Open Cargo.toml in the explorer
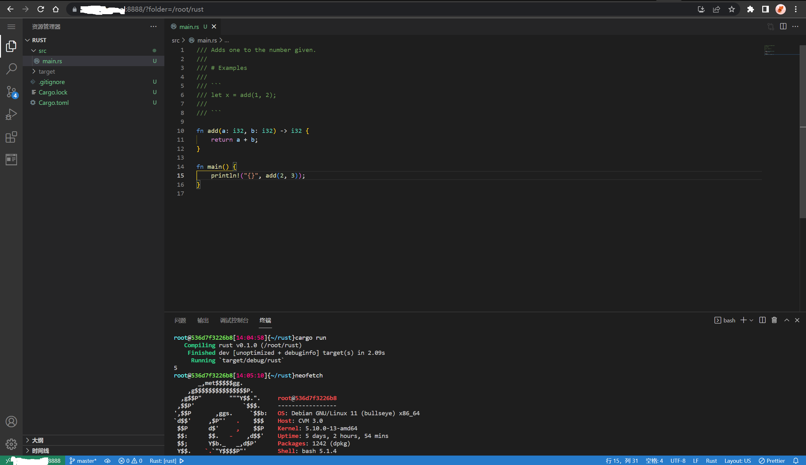The height and width of the screenshot is (465, 806). (x=53, y=103)
